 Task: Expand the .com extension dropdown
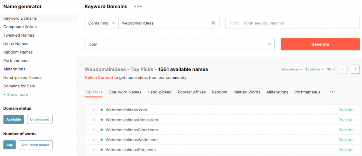[179, 44]
